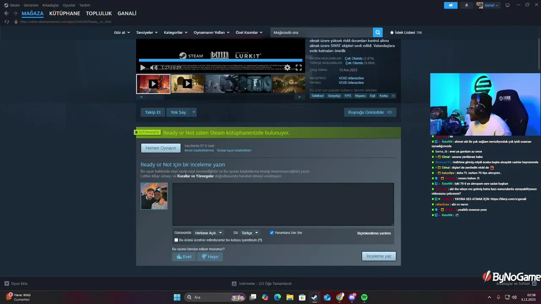The image size is (541, 304).
Task: Open Oynamanın Yolları dropdown
Action: pos(211,33)
